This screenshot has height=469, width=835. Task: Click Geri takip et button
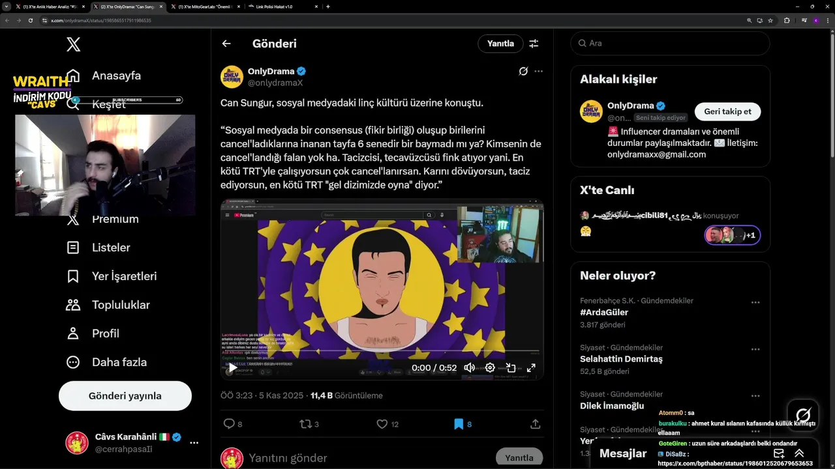(x=727, y=111)
